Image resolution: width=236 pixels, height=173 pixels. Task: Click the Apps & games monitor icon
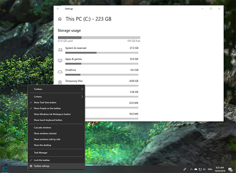click(60, 61)
